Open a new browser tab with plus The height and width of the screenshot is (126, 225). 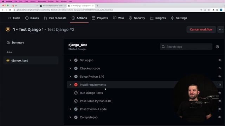click(97, 6)
